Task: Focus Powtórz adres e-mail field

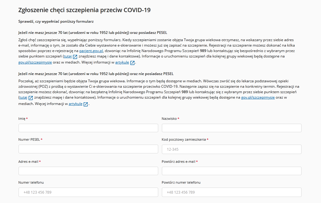Action: pos(231,171)
